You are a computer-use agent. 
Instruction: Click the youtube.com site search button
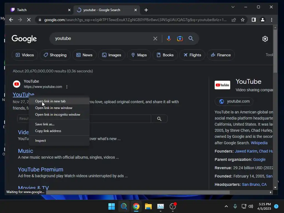click(159, 119)
